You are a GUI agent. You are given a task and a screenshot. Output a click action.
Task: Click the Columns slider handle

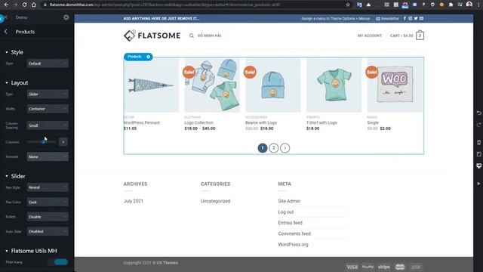(44, 142)
